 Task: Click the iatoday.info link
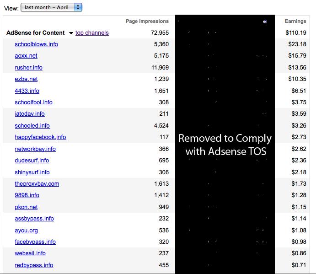click(30, 114)
